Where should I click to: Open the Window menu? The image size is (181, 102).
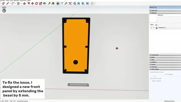pos(17,1)
